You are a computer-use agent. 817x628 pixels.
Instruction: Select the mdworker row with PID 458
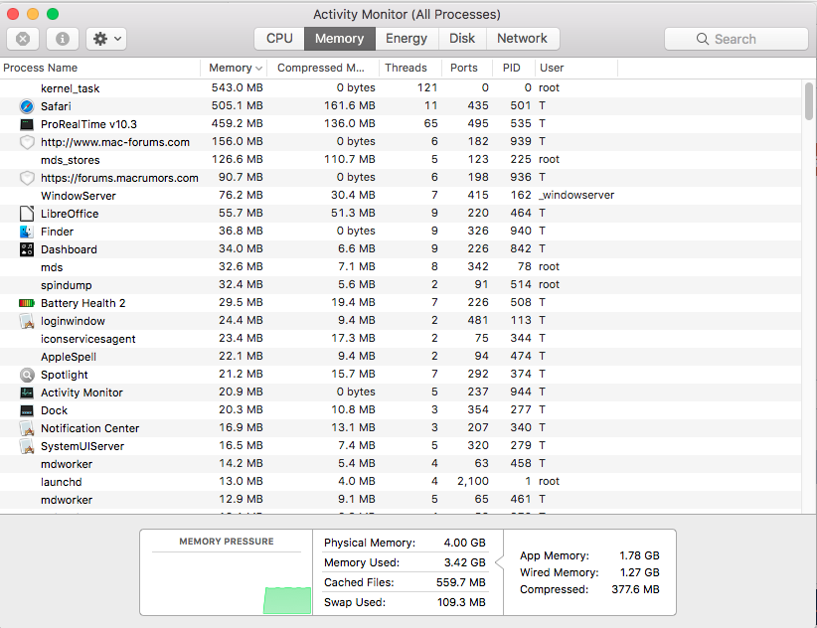coord(401,463)
